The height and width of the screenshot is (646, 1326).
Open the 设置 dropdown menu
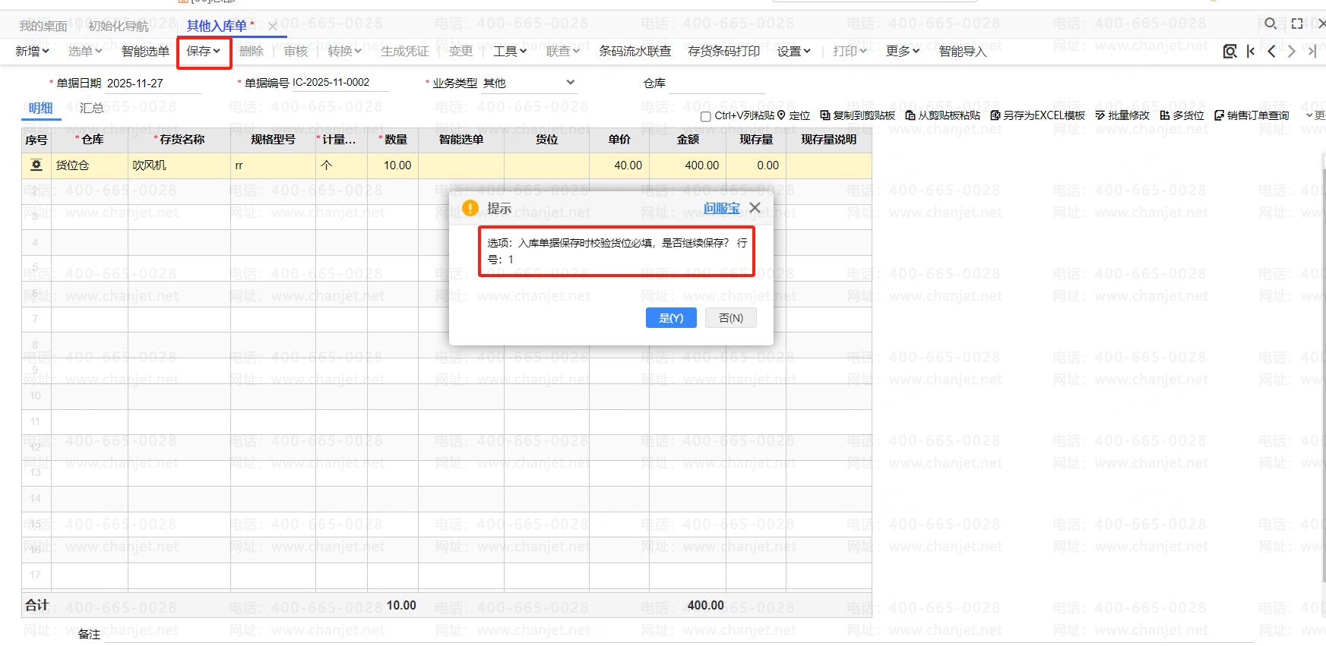click(x=793, y=51)
